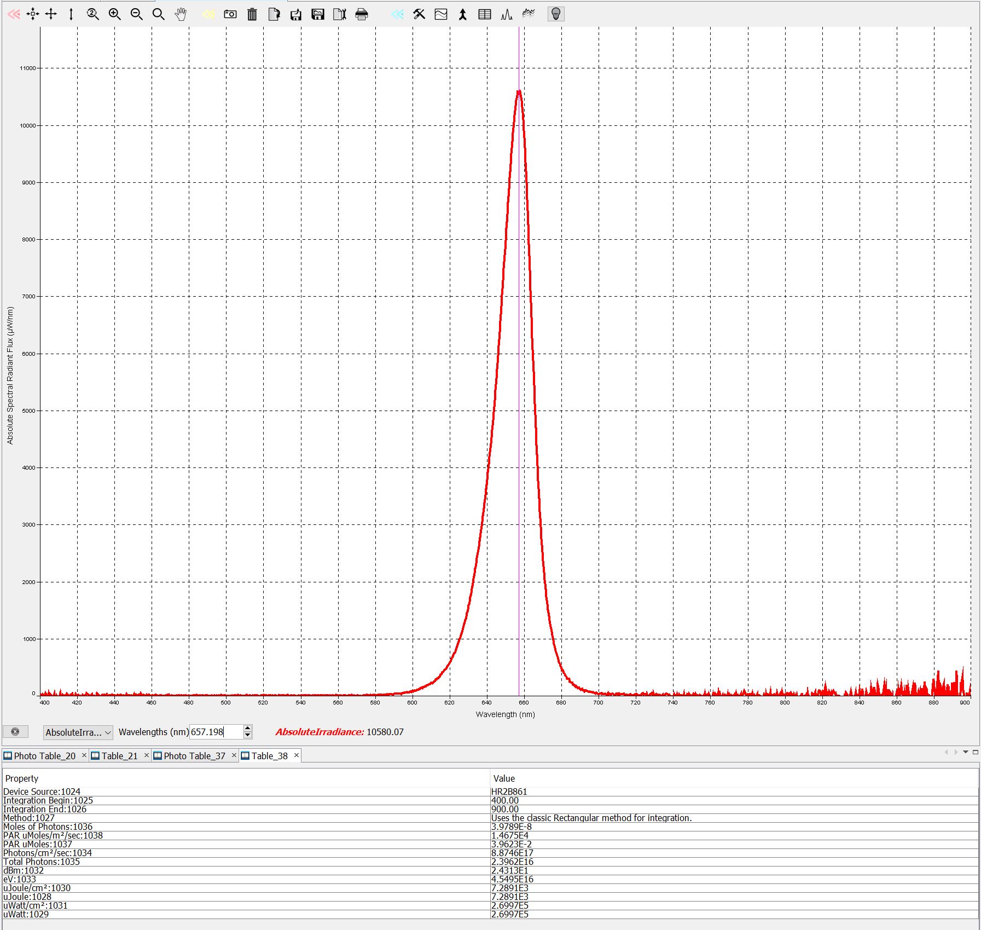Click magnifier with number 2 icon

(x=92, y=14)
